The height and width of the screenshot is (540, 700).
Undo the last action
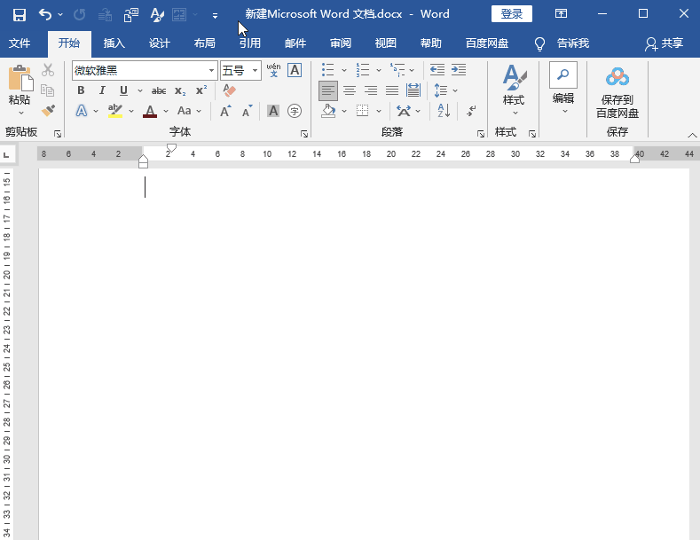point(45,15)
